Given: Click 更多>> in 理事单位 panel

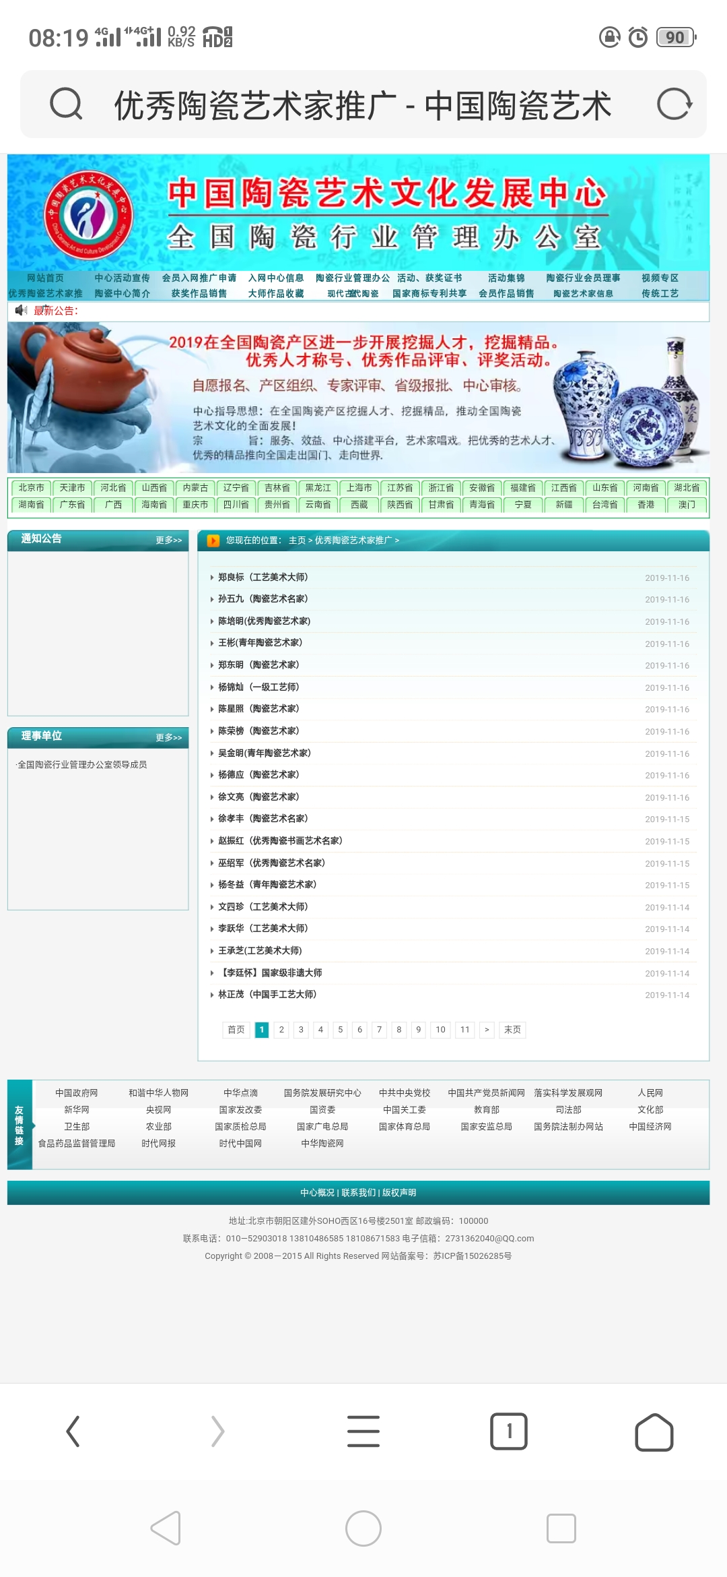Looking at the screenshot, I should [169, 738].
